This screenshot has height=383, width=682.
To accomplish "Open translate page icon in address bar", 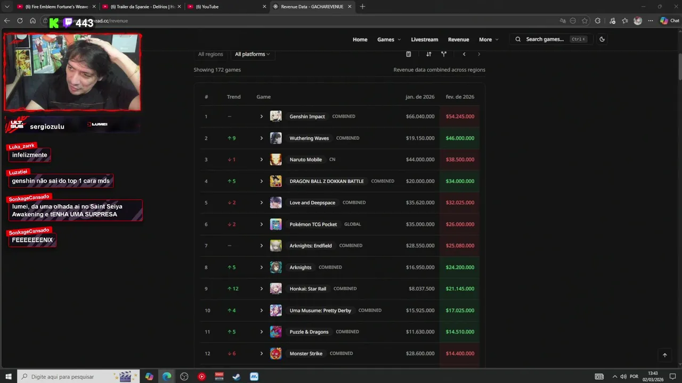I will 563,21.
